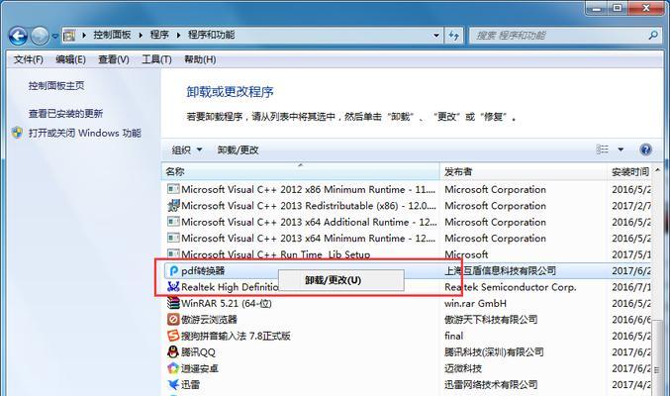Open 打开或关闭 Windows 功能 link

(84, 133)
